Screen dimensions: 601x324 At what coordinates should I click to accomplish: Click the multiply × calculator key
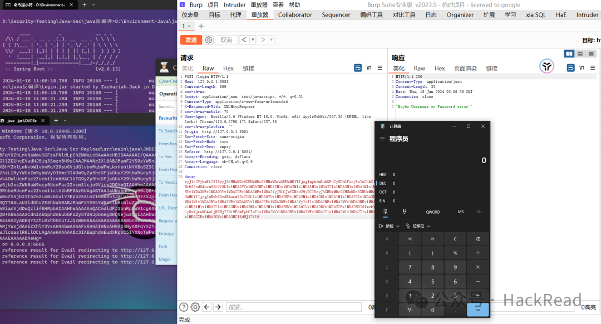478,267
